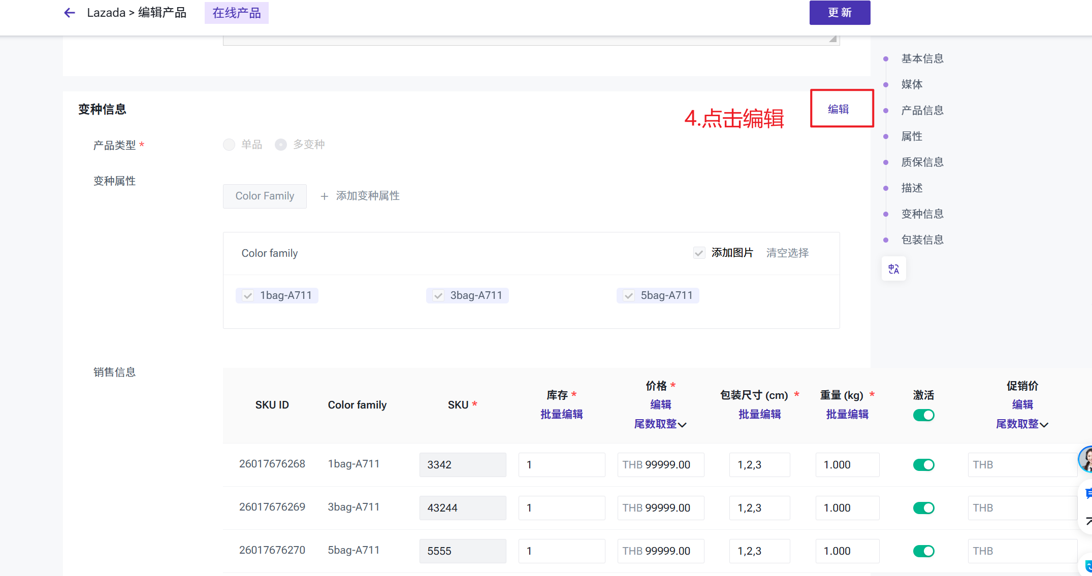Toggle the 1bag-A711 color checkbox
The height and width of the screenshot is (576, 1092).
point(248,296)
